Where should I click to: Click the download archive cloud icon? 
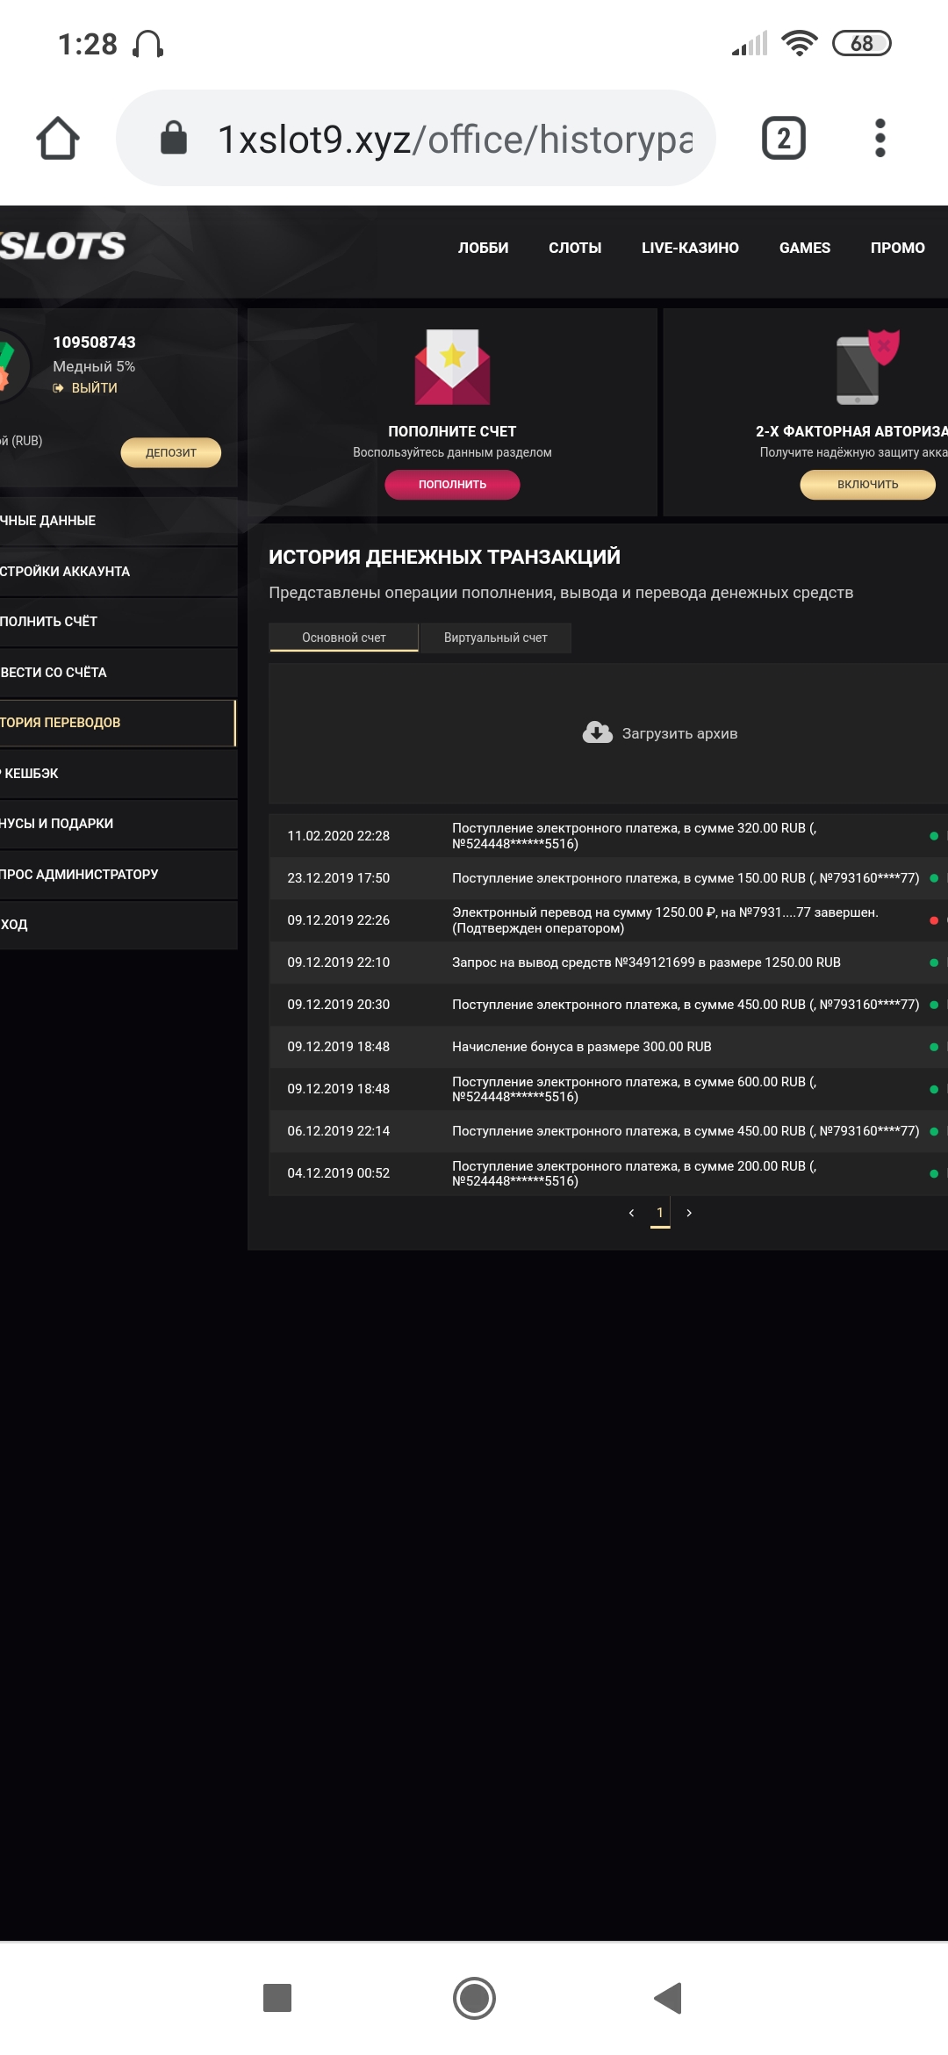598,732
